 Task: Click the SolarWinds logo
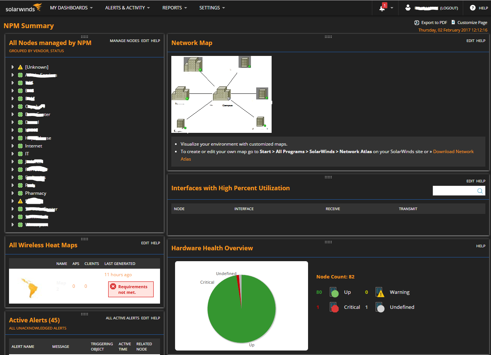[x=23, y=8]
